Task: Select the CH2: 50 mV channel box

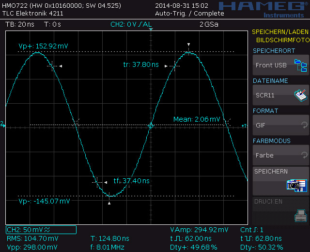Action: pos(41,230)
